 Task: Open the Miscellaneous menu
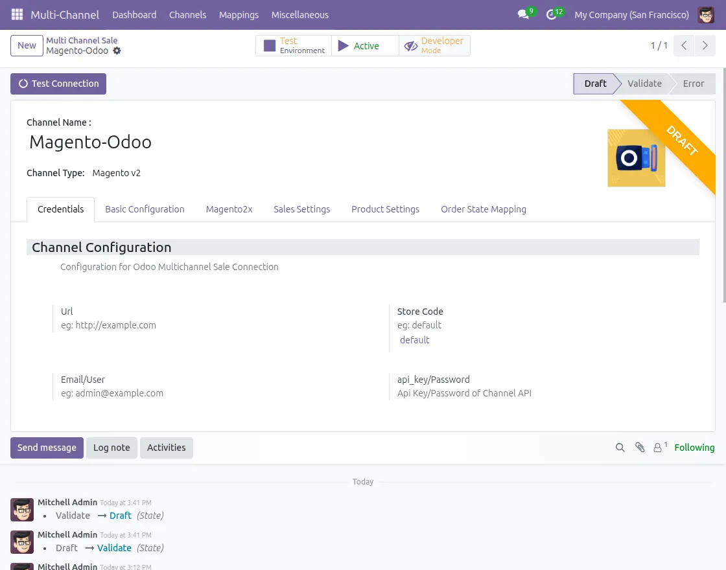tap(300, 15)
